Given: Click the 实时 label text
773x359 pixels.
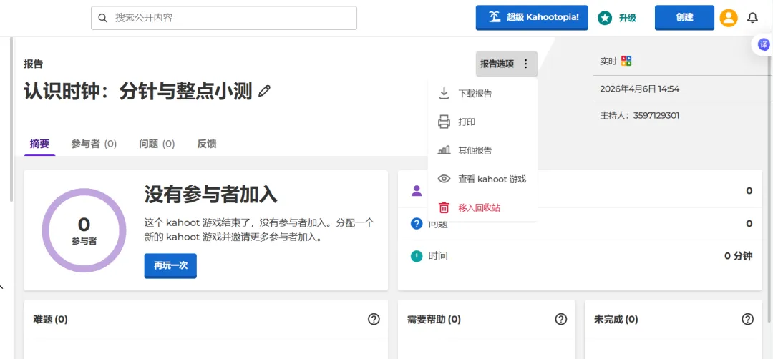Looking at the screenshot, I should coord(608,62).
